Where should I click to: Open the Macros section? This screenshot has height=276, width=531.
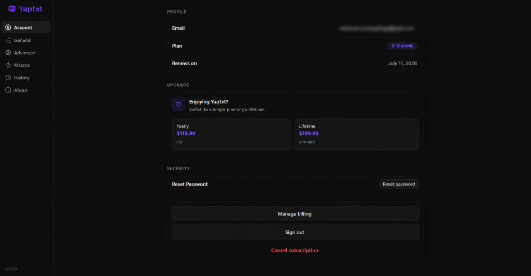click(x=26, y=65)
